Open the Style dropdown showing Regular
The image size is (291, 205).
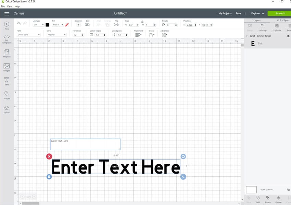point(56,35)
